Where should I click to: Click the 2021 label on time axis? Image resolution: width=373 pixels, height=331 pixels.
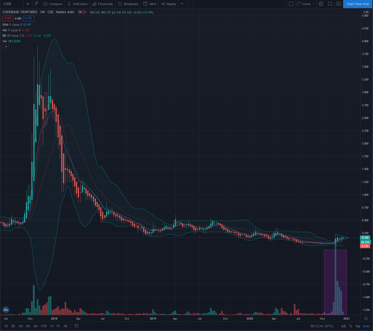point(346,319)
